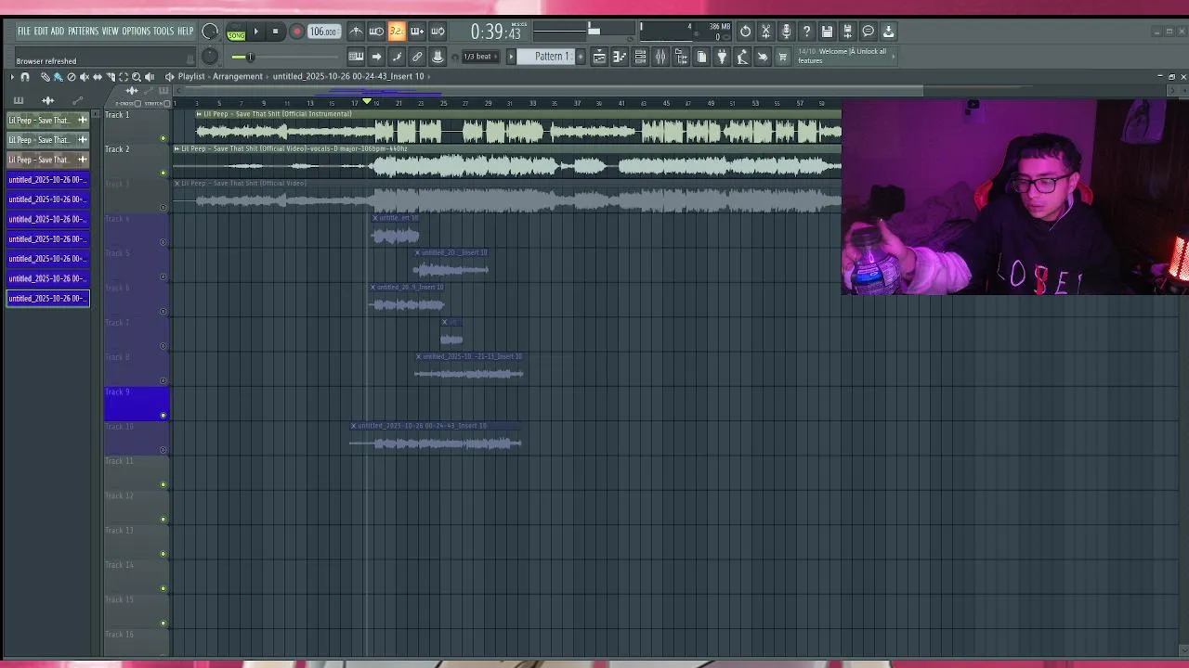Open the Pattern 1 selector dropdown

coord(550,57)
